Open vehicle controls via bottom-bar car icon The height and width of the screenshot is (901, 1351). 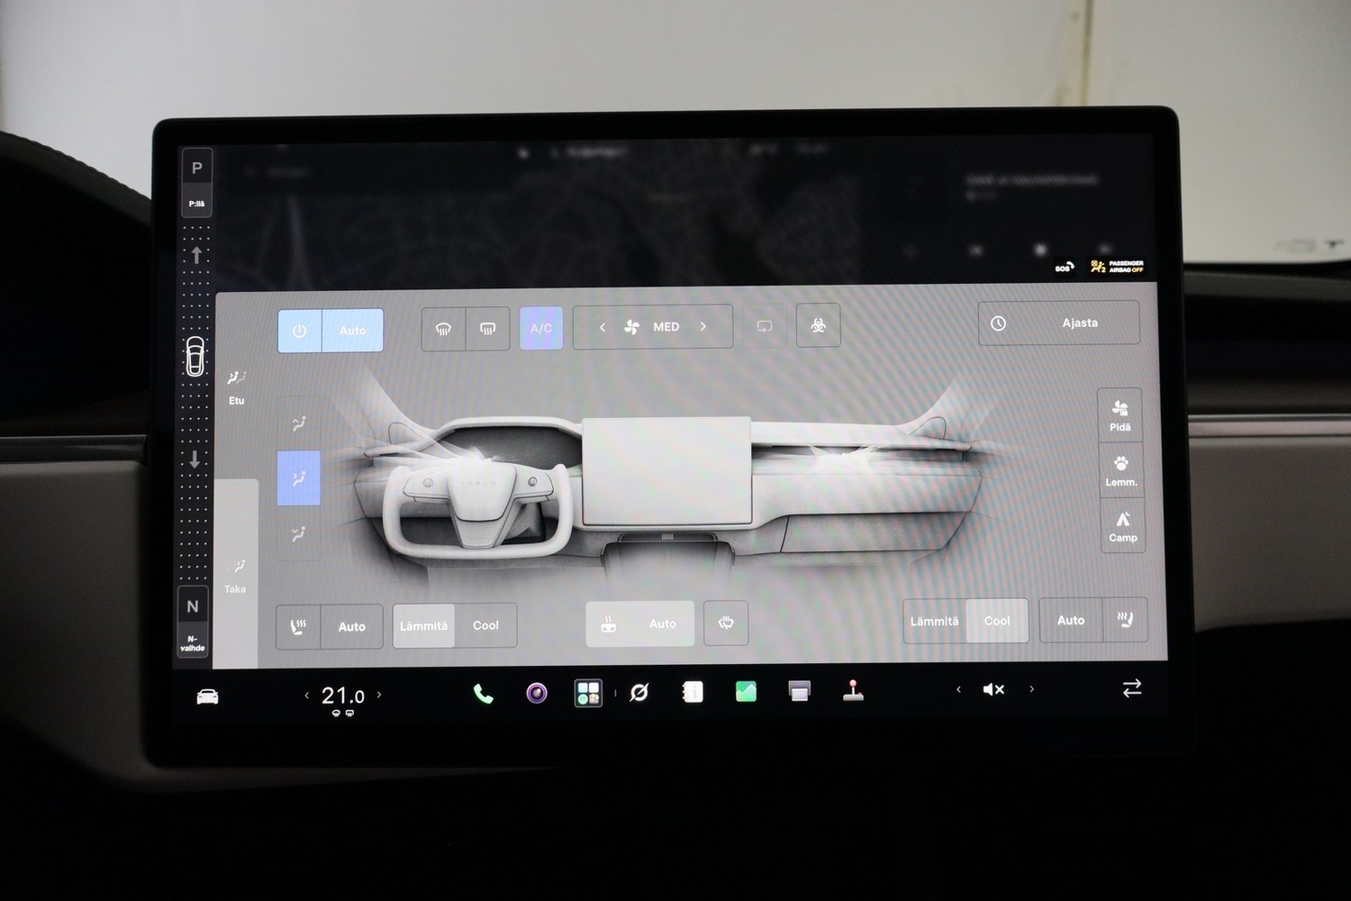point(207,696)
